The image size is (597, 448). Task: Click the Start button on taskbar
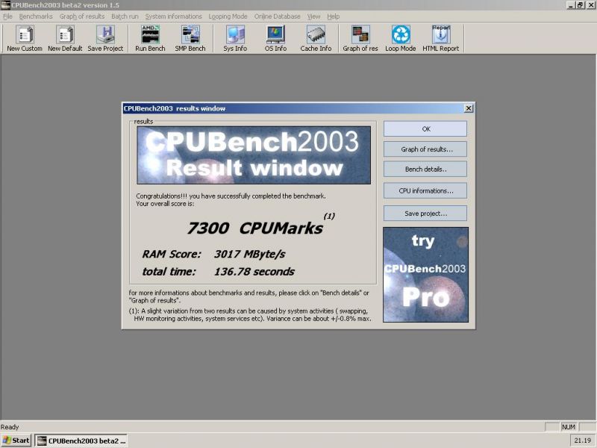click(16, 441)
